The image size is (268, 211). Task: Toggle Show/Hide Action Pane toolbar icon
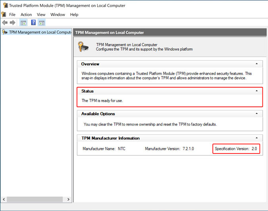(42, 23)
